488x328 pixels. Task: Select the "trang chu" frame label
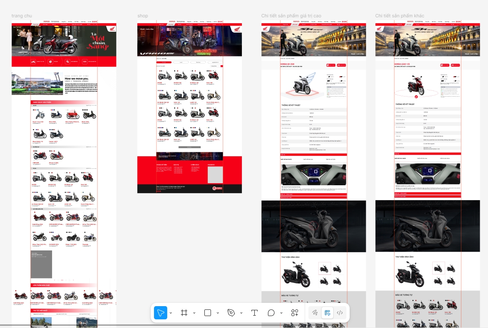(22, 16)
